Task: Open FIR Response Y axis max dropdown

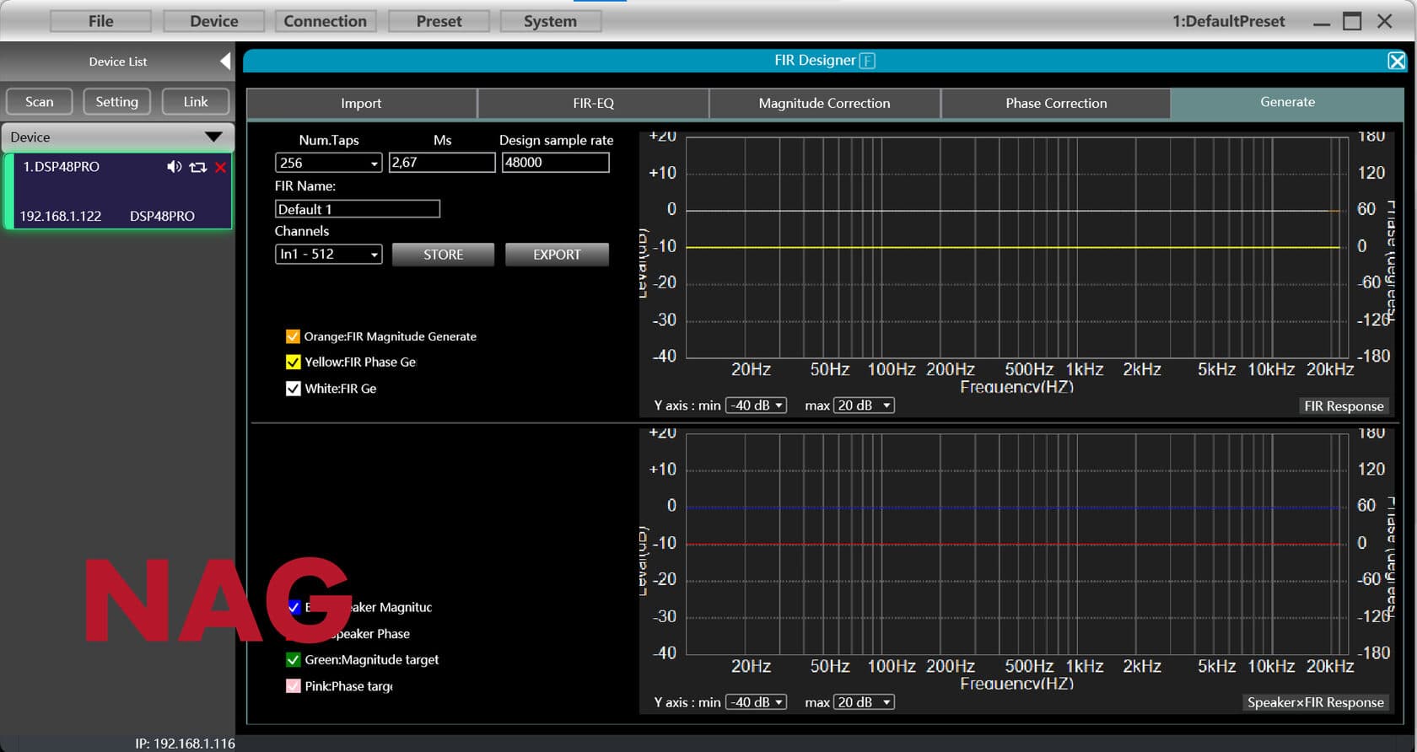Action: click(864, 406)
